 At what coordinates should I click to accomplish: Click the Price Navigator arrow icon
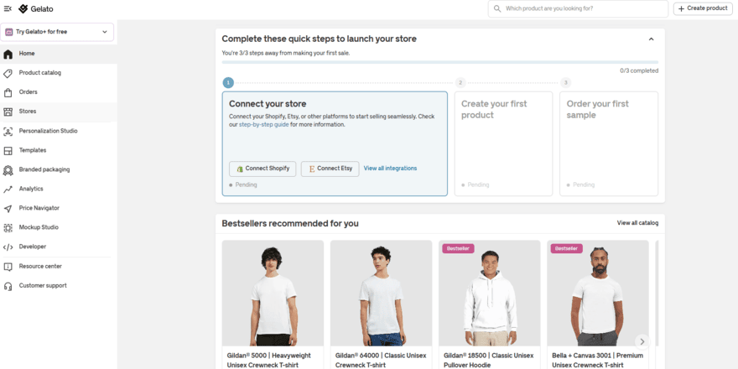click(x=8, y=209)
